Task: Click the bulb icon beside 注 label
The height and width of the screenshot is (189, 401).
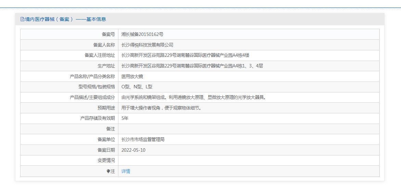Action: [x=108, y=171]
